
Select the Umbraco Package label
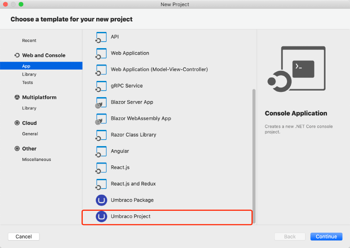point(132,200)
